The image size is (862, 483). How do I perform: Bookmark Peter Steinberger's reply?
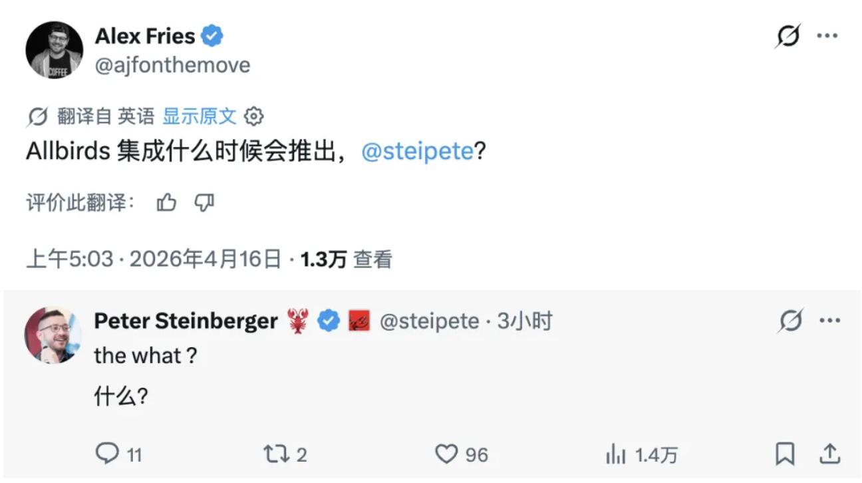point(786,454)
